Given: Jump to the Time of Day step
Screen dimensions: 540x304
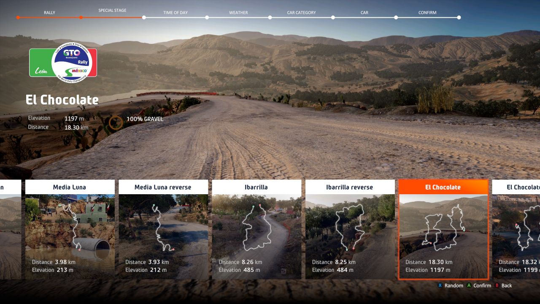Looking at the screenshot, I should point(175,13).
